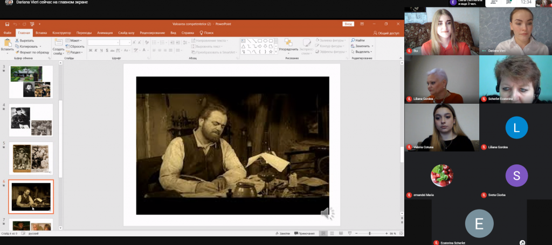The width and height of the screenshot is (552, 245).
Task: Collapse the ribbon with chevron arrow
Action: [x=401, y=58]
